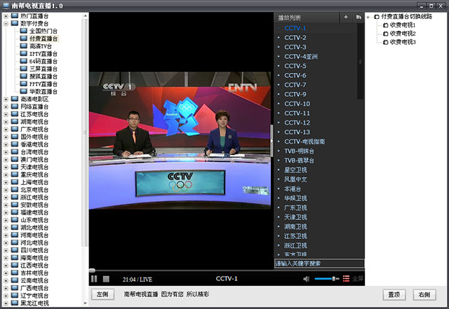449x309 pixels.
Task: Click the collapse handle at the video's right edge
Action: tap(272, 140)
